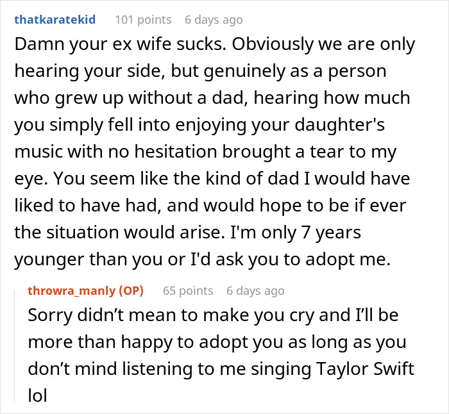Click the 65 points score
Screen dimensions: 449x414
coord(188,291)
